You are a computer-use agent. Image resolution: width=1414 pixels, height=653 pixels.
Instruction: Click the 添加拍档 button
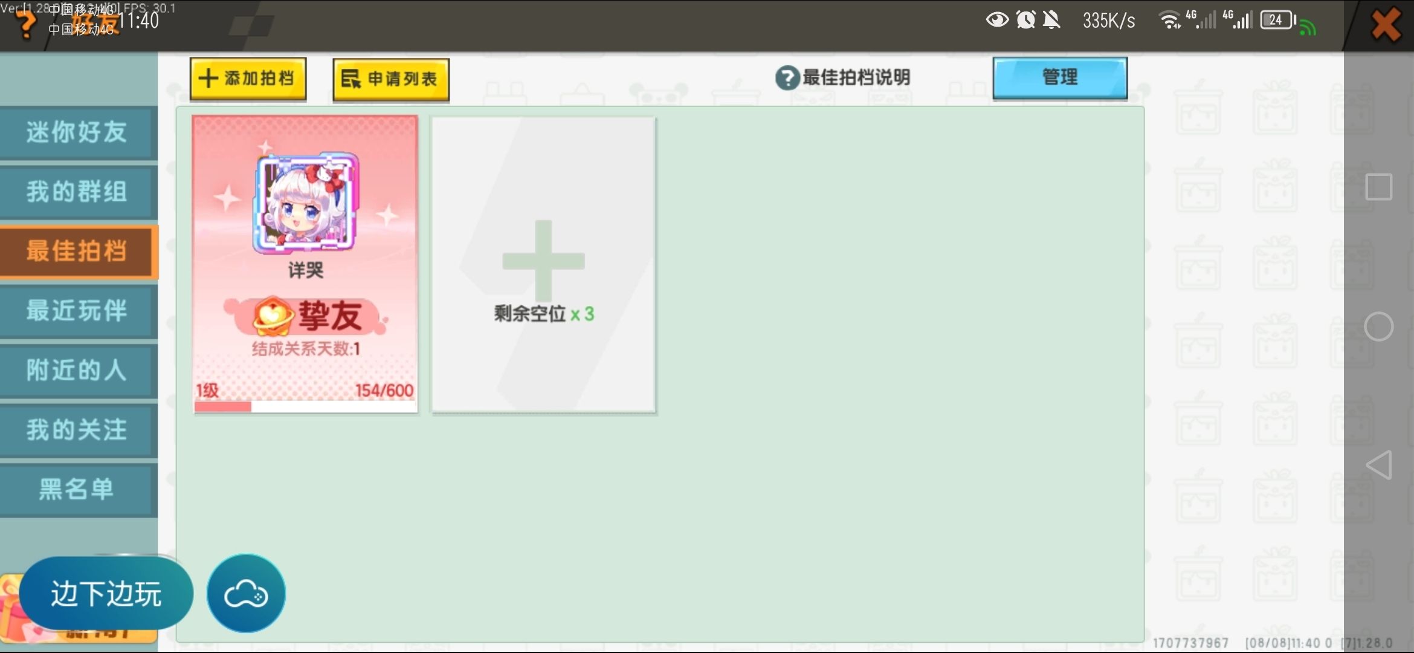pyautogui.click(x=248, y=79)
